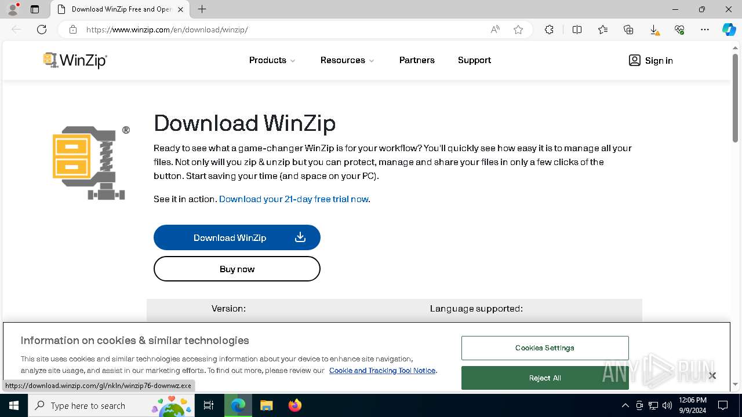Image resolution: width=742 pixels, height=417 pixels.
Task: Click the large WinZip product image
Action: pyautogui.click(x=91, y=163)
